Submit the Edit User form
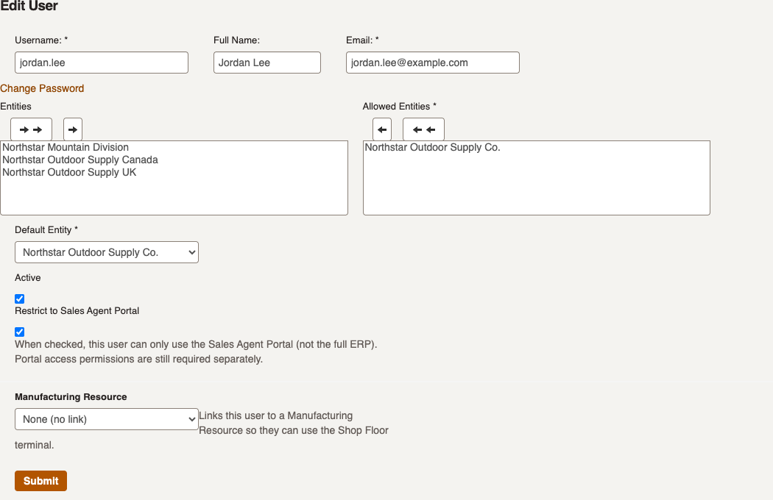773x500 pixels. [41, 481]
